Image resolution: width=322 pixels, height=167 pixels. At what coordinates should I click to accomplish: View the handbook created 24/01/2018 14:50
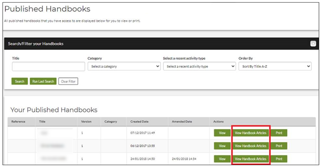pos(222,159)
